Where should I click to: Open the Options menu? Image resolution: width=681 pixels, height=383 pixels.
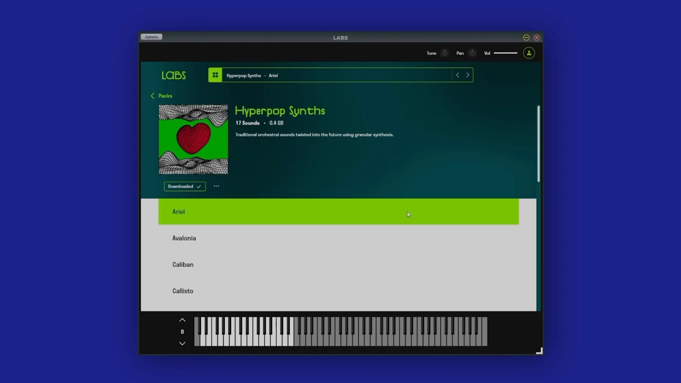151,37
